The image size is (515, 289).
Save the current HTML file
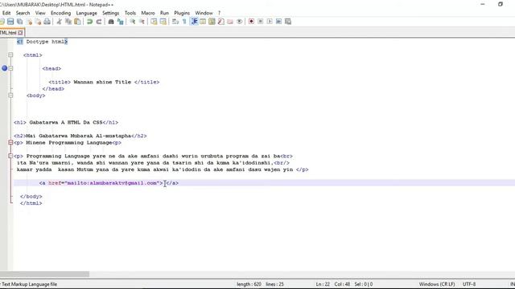click(x=10, y=22)
